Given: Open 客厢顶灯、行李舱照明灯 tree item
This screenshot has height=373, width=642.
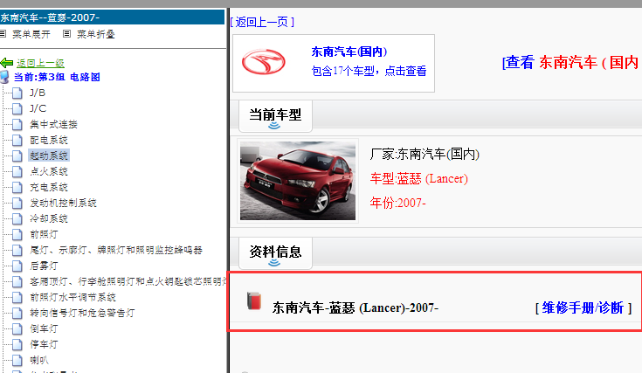Looking at the screenshot, I should 128,281.
